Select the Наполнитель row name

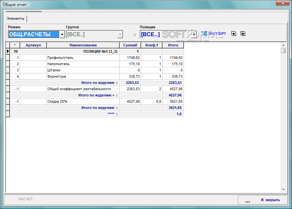coord(58,64)
